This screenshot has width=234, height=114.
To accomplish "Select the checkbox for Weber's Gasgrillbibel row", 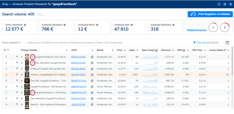I will tap(12, 75).
